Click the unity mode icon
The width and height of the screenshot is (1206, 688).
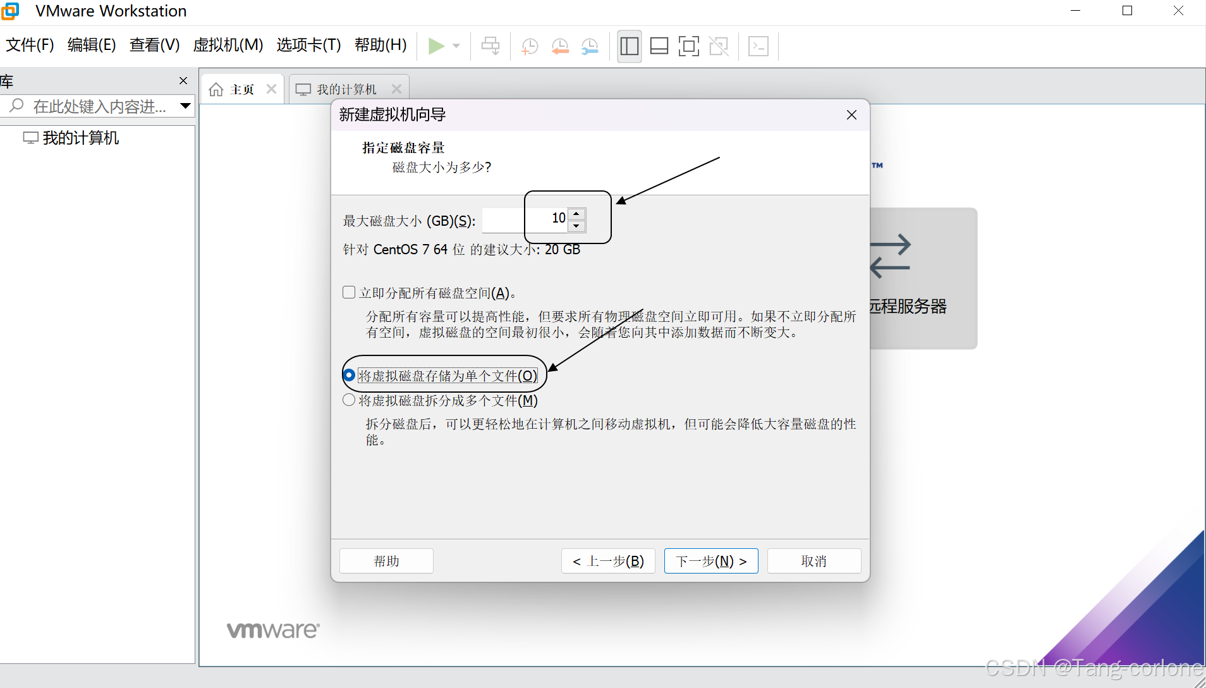pyautogui.click(x=719, y=46)
